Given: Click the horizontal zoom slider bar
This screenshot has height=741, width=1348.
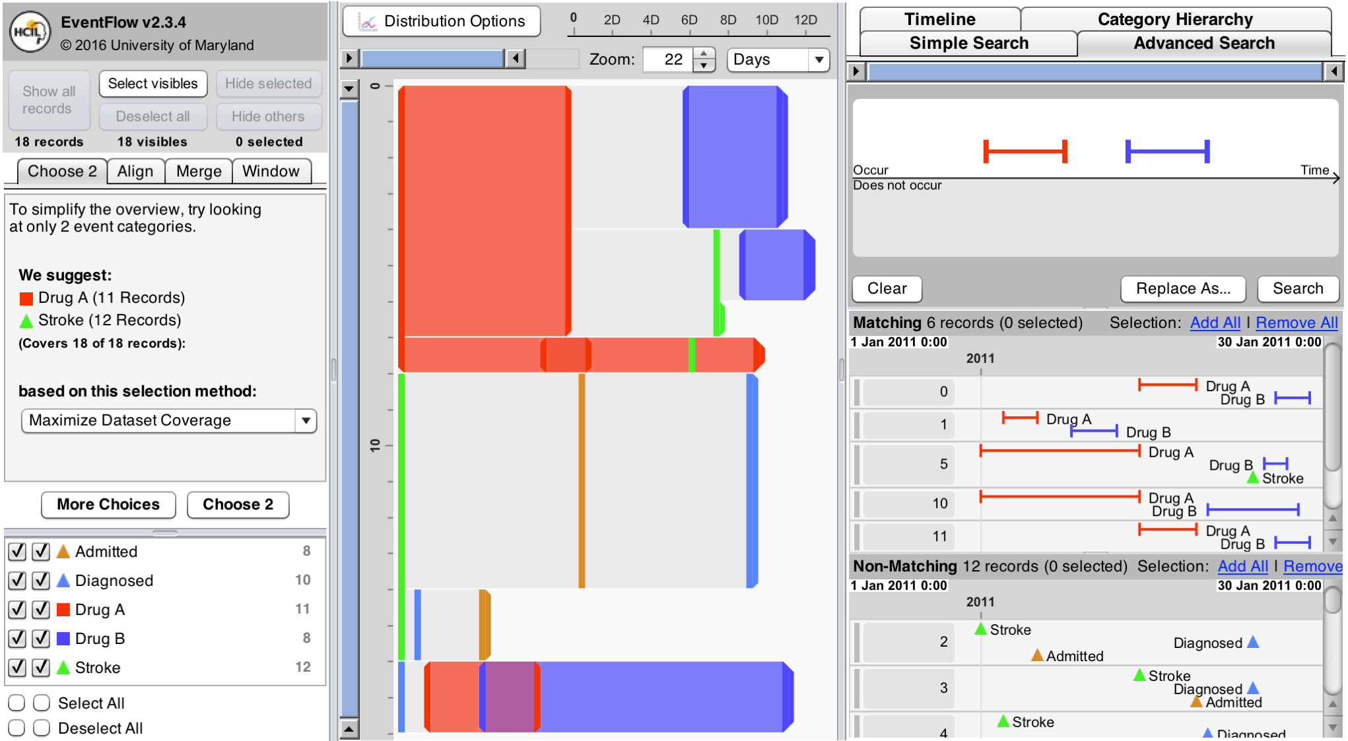Looking at the screenshot, I should click(x=432, y=59).
